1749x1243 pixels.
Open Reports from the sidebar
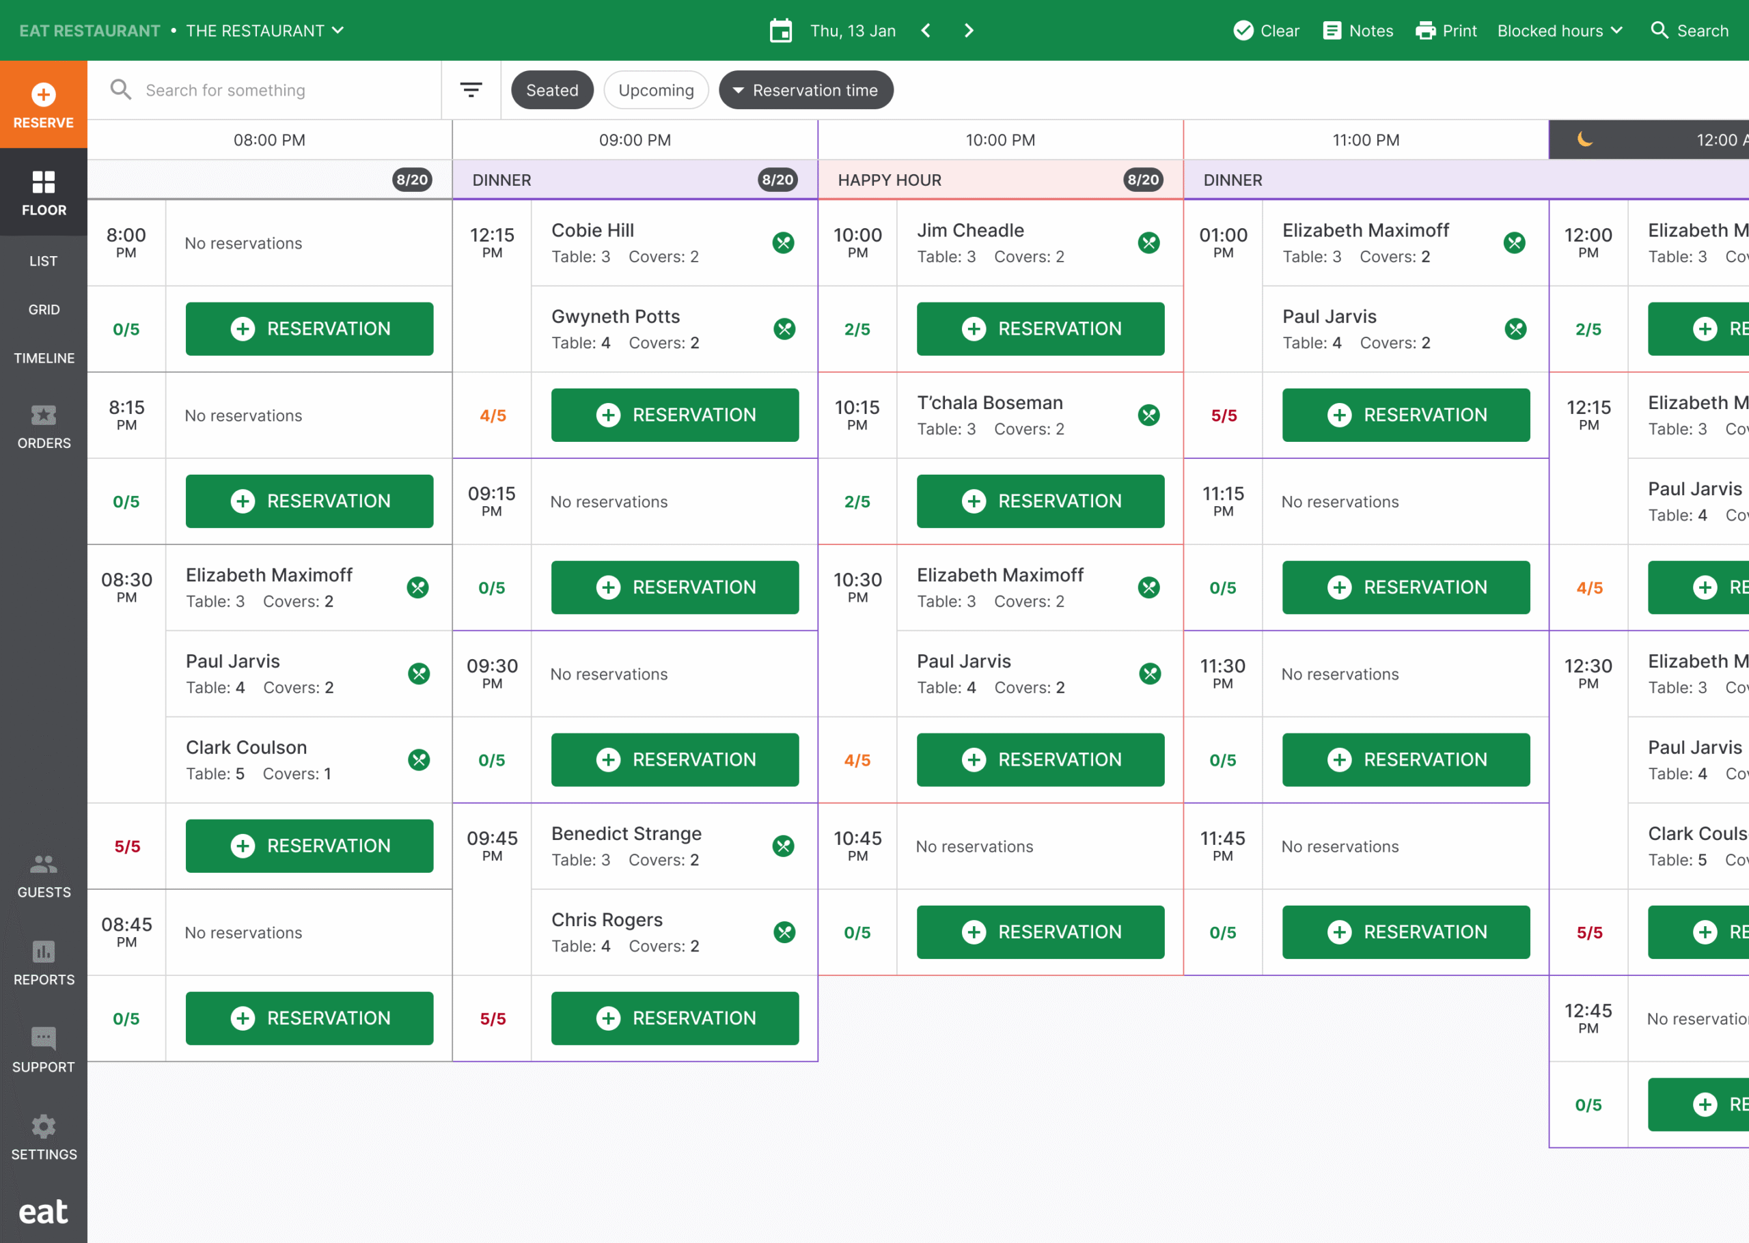coord(43,963)
